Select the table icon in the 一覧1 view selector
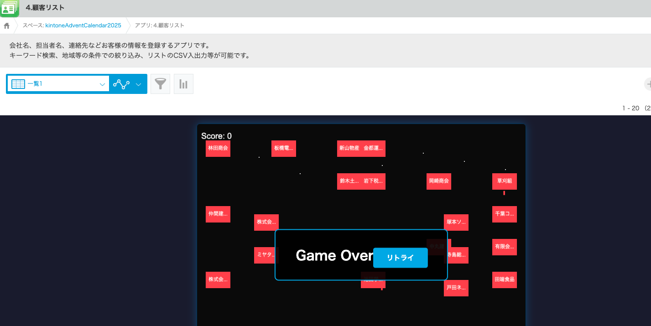 tap(17, 83)
